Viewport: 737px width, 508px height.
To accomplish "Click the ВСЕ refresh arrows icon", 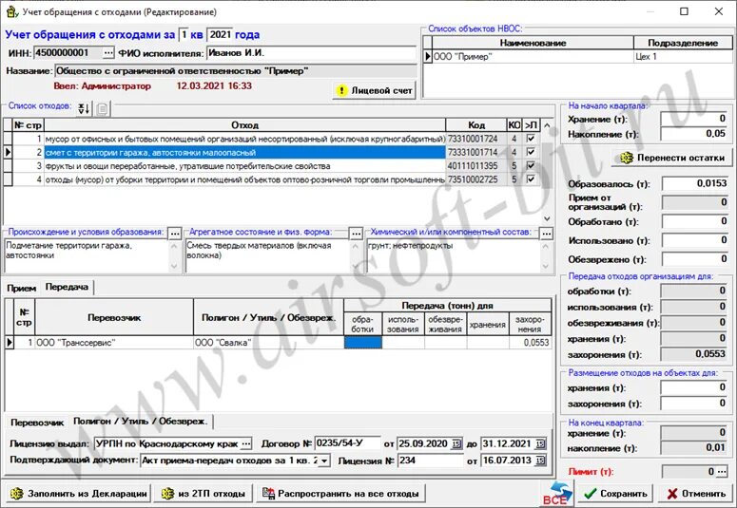I will [x=558, y=494].
